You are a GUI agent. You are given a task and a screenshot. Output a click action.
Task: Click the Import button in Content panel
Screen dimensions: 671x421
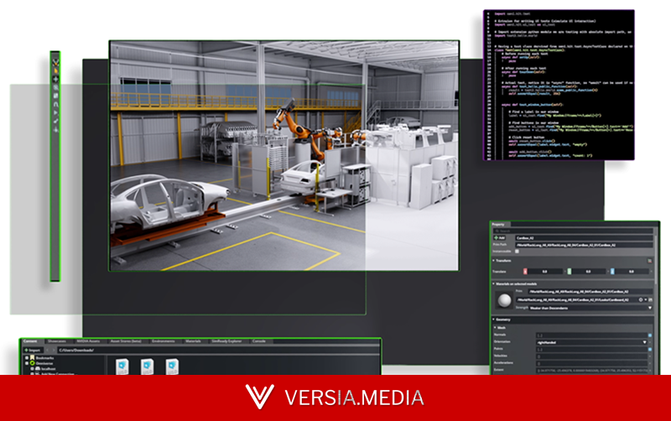(33, 350)
